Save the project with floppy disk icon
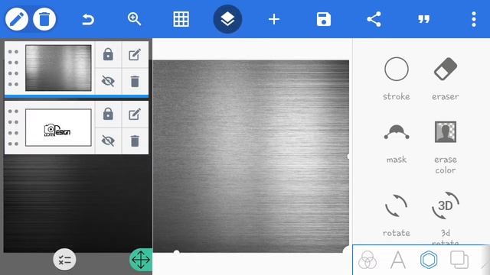The image size is (490, 275). (x=323, y=19)
